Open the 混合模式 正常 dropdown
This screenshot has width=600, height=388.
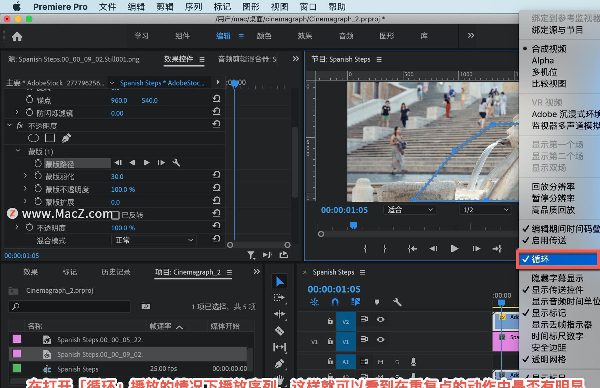[x=154, y=240]
